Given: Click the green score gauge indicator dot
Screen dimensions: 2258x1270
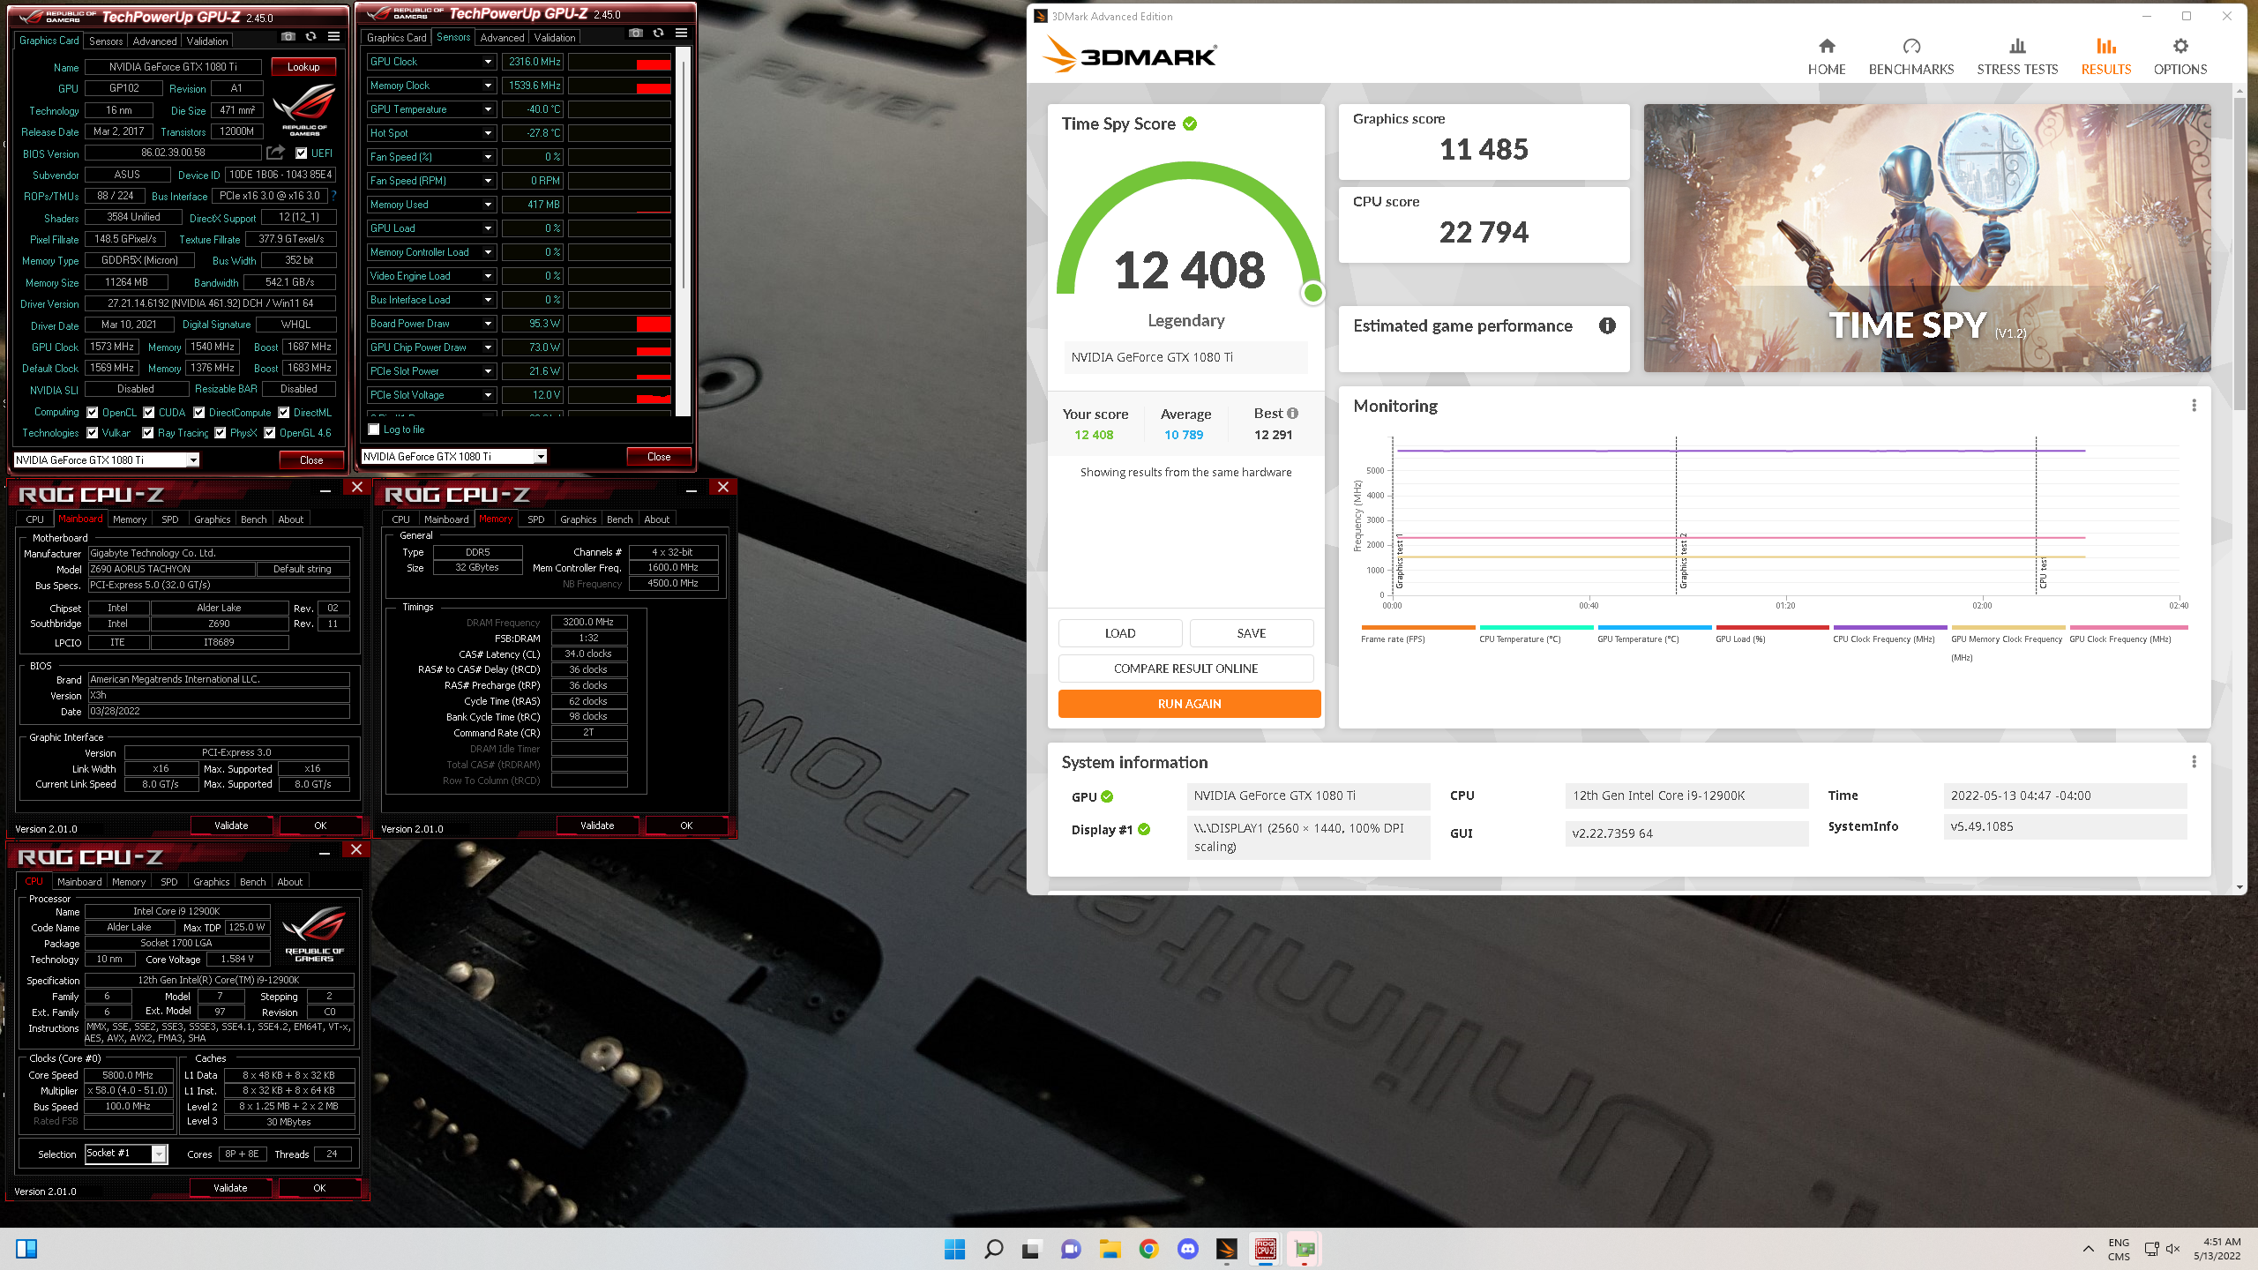Looking at the screenshot, I should 1312,293.
